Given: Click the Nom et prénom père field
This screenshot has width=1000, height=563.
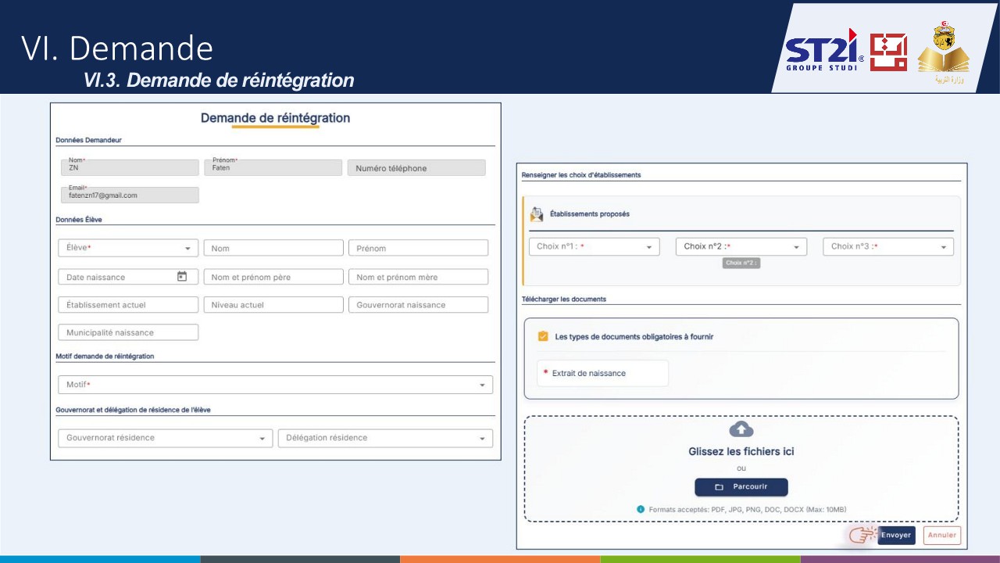Looking at the screenshot, I should 273,277.
